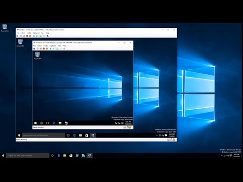Image resolution: width=243 pixels, height=182 pixels.
Task: Open Clipboard menu in nested VM window
Action: coord(53,46)
